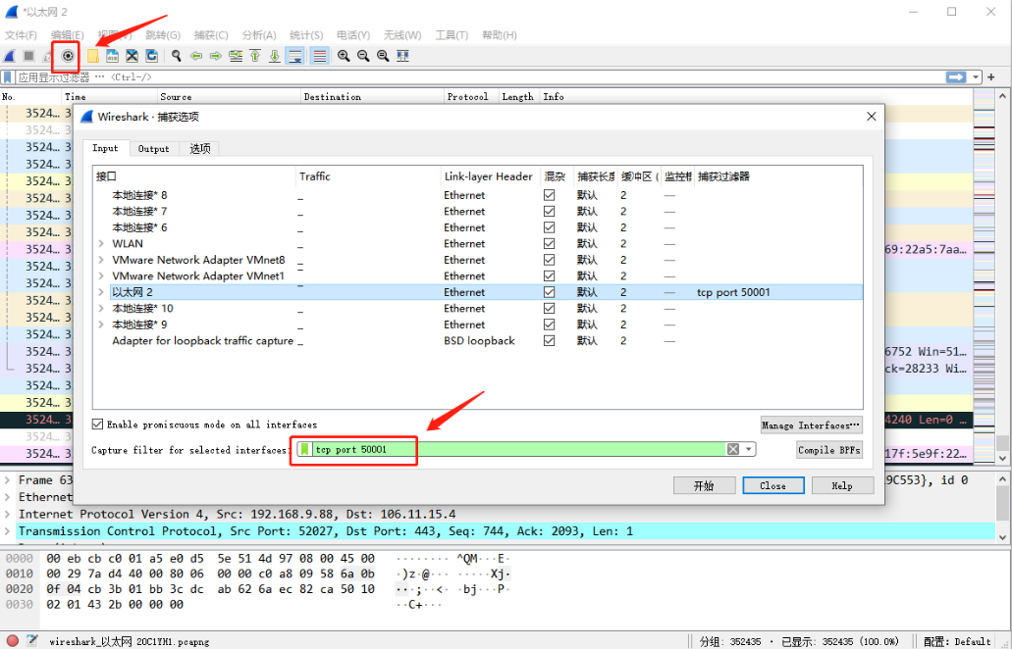Toggle promiscuous checkbox for WLAN row
This screenshot has width=1012, height=649.
(550, 243)
